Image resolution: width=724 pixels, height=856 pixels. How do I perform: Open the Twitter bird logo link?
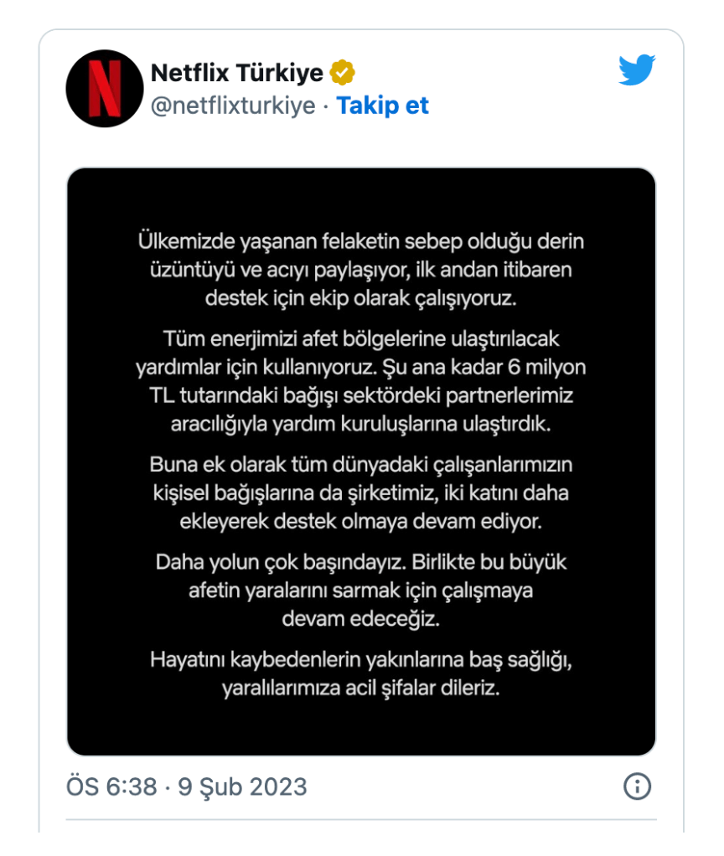[637, 70]
